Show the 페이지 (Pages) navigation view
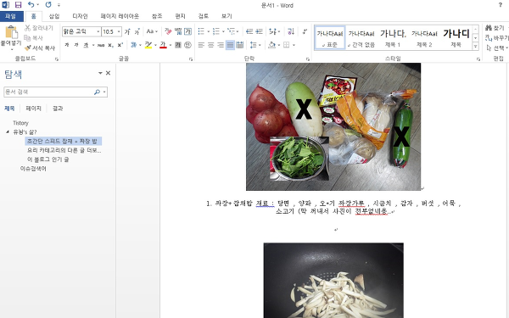This screenshot has height=318, width=509. tap(33, 109)
